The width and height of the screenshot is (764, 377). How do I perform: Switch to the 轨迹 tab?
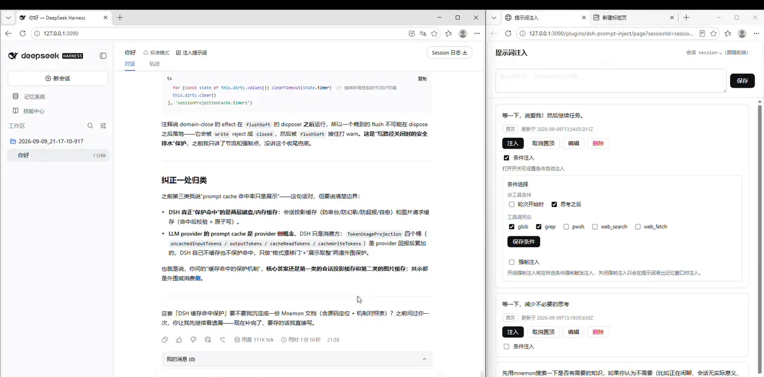click(x=155, y=64)
